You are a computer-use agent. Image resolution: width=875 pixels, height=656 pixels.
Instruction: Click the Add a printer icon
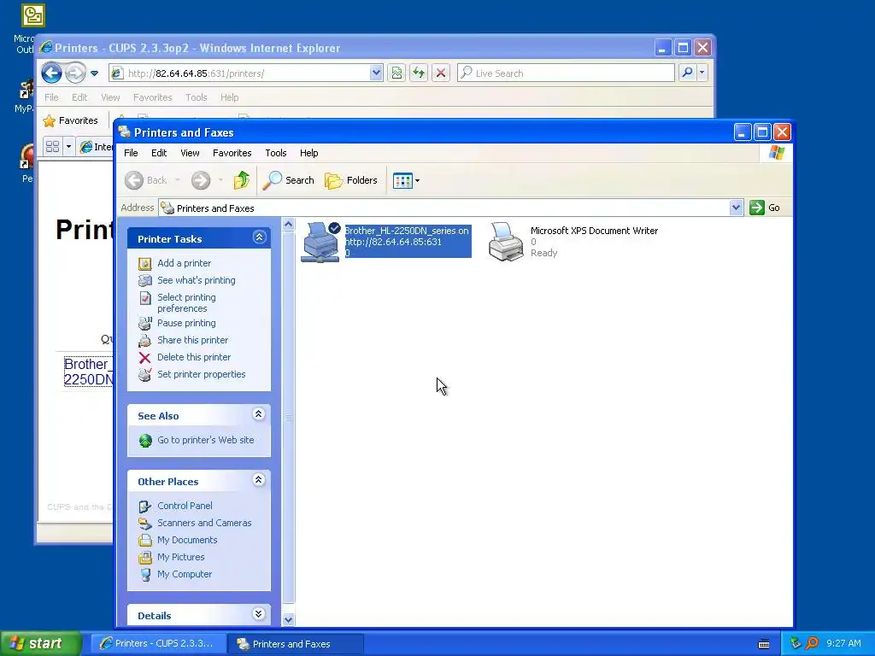[145, 263]
